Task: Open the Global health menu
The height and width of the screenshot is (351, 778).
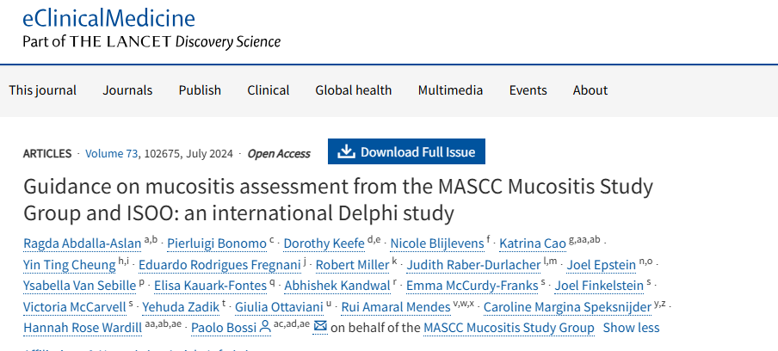Action: 353,90
